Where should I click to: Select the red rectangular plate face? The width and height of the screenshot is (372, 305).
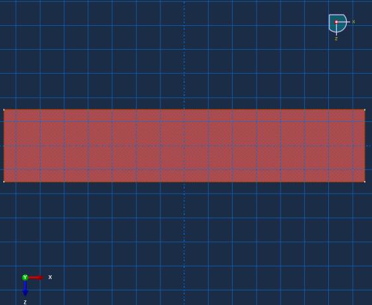coord(184,146)
